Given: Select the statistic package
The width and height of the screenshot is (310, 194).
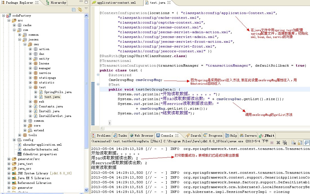Looking at the screenshot, I should pos(46,82).
